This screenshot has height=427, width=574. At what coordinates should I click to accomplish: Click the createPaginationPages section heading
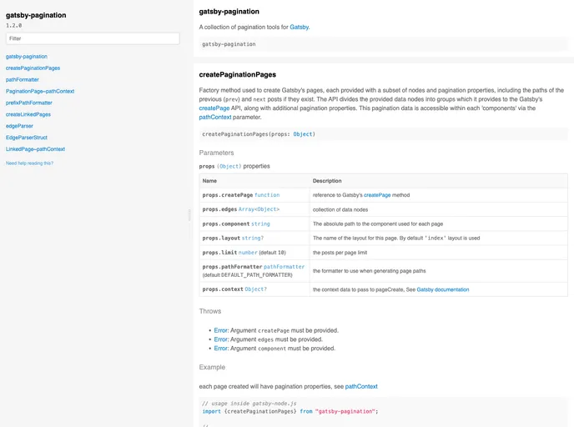click(238, 75)
